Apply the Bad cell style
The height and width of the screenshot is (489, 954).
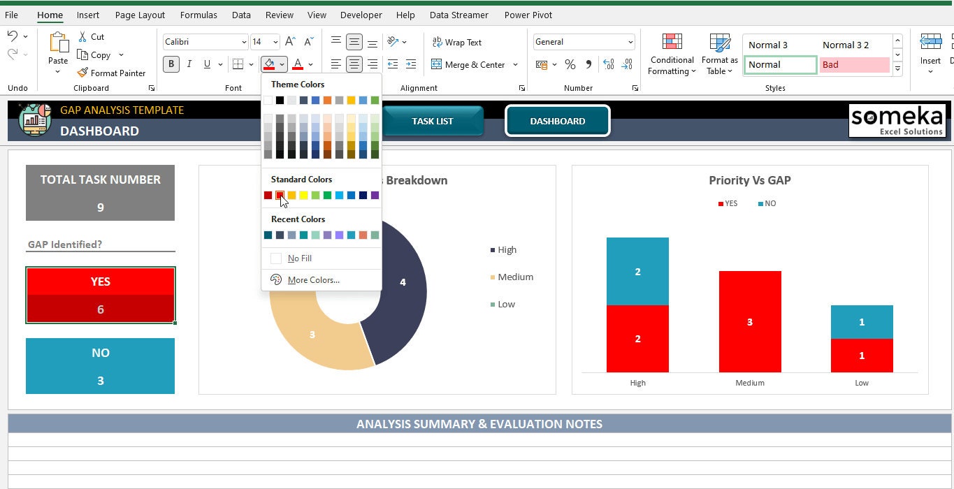855,64
